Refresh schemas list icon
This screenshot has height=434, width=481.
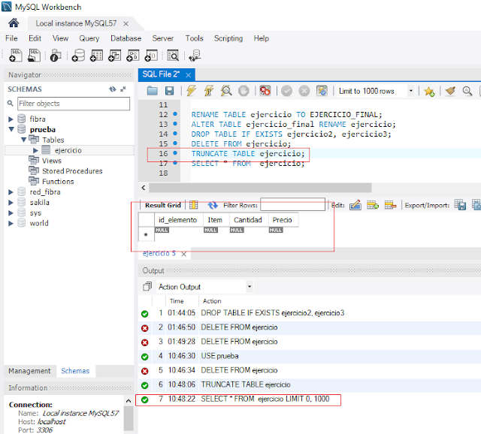[x=113, y=89]
